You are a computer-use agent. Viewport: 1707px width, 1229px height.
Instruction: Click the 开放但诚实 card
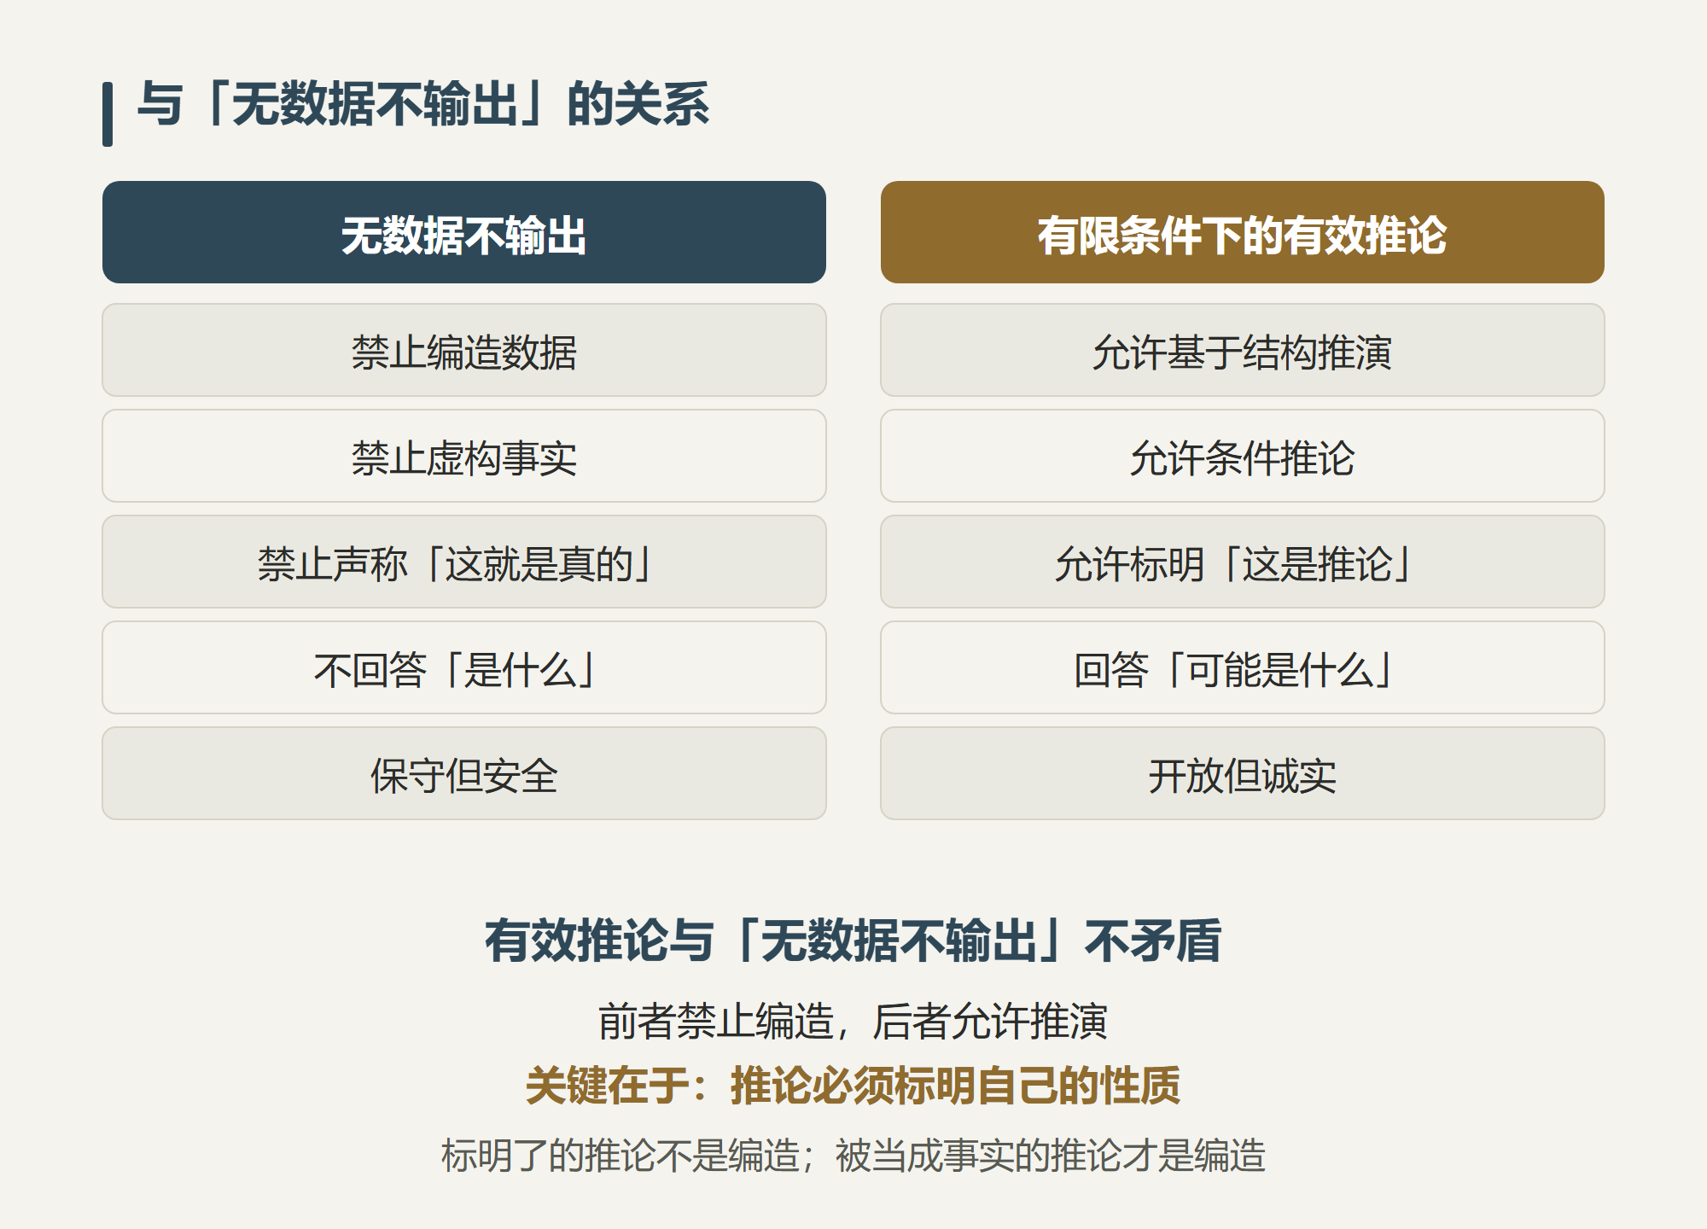[1243, 773]
